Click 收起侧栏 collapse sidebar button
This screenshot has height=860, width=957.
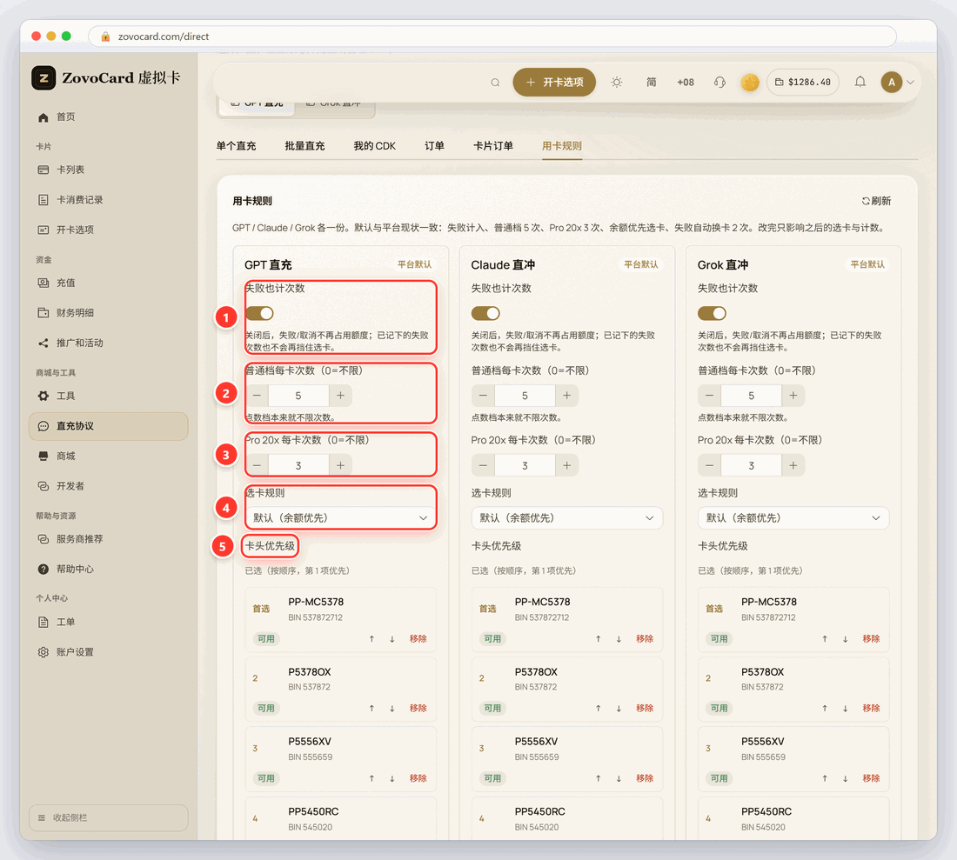pos(109,818)
